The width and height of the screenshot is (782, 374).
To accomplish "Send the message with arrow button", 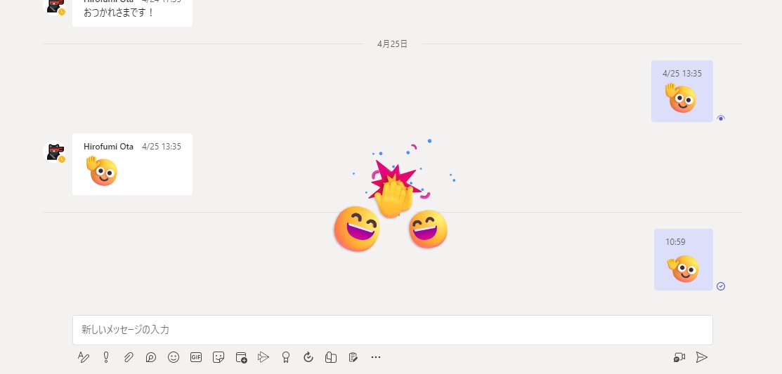I will 702,357.
